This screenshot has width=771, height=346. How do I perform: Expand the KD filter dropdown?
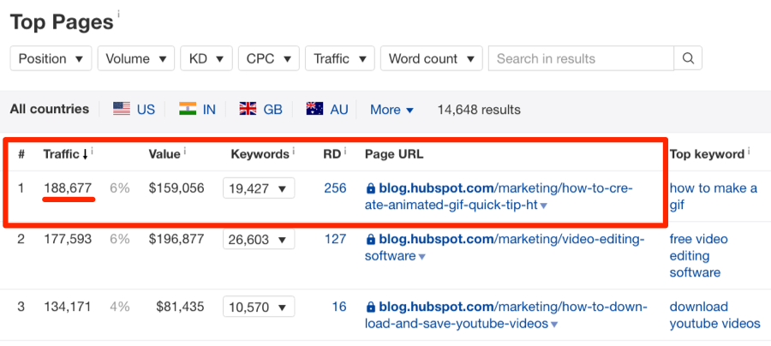206,59
